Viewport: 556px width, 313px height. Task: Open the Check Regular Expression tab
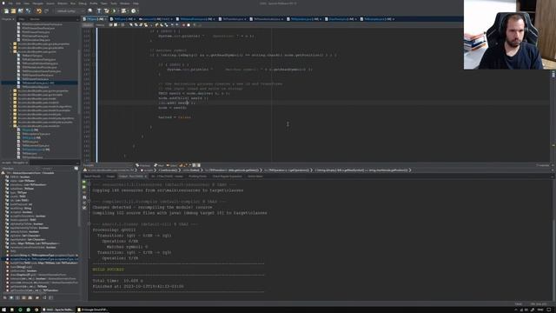coord(227,176)
